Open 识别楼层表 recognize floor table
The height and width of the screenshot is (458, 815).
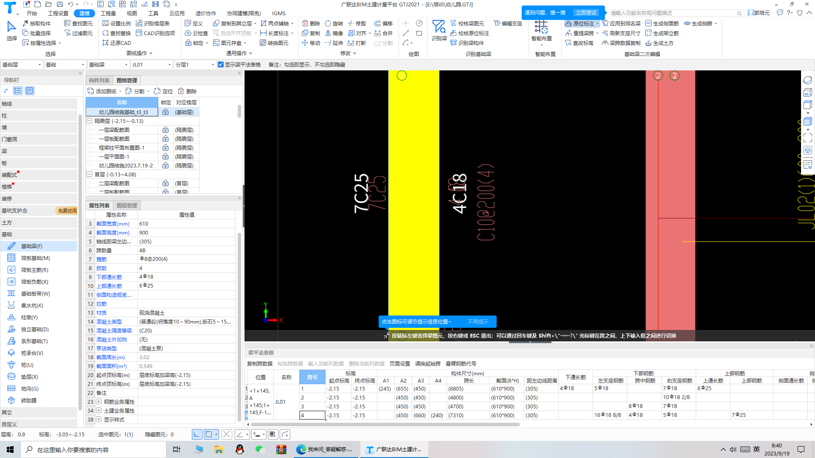(x=153, y=23)
